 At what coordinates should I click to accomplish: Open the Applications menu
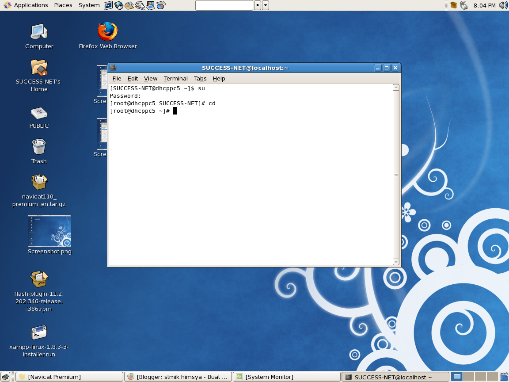(26, 5)
